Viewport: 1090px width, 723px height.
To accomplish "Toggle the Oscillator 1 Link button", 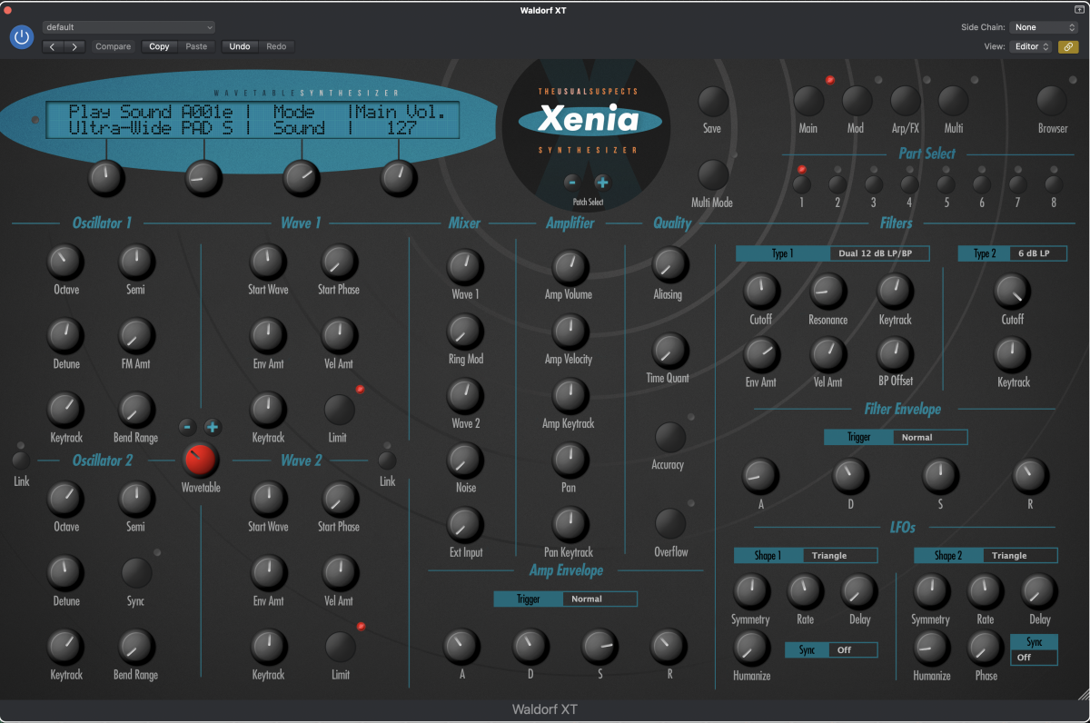I will pos(21,461).
